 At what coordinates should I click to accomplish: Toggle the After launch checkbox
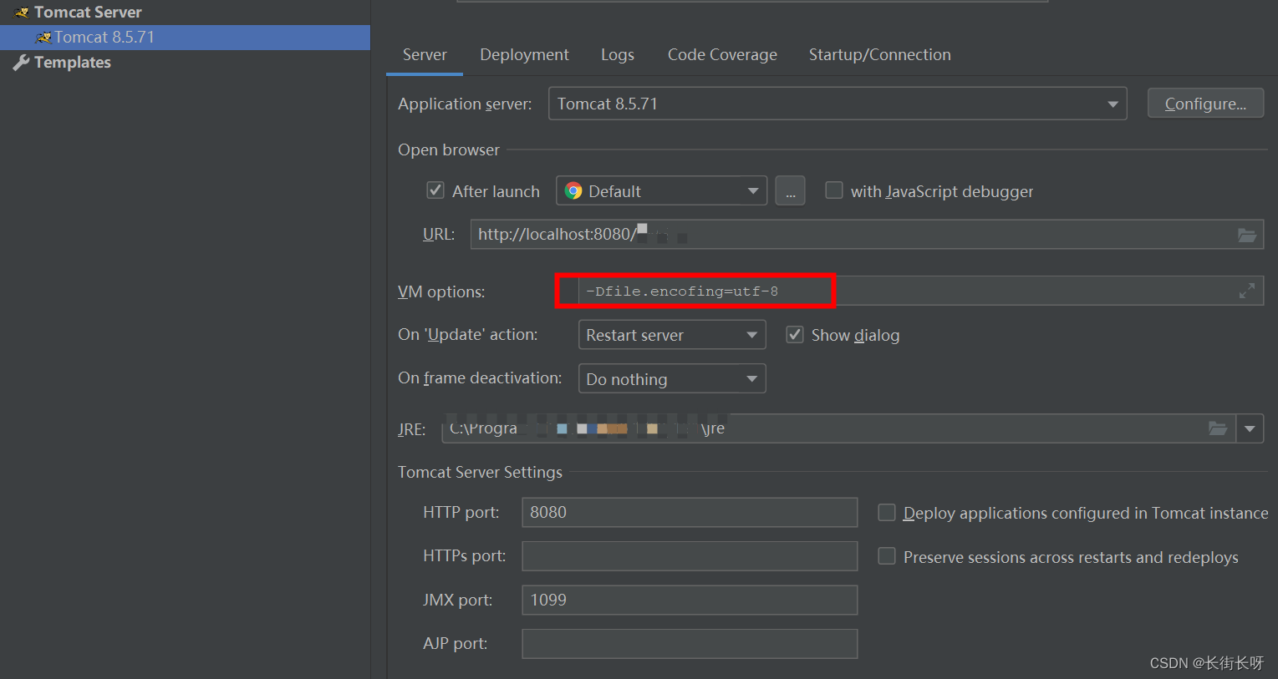[x=435, y=190]
